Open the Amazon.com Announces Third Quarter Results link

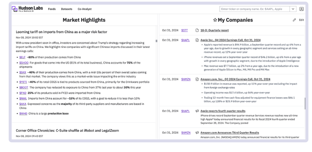click(230, 133)
